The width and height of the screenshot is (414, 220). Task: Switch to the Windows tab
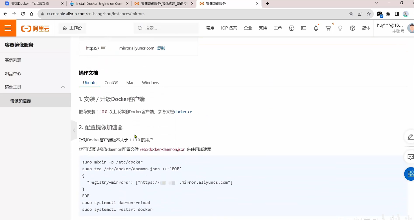[150, 83]
